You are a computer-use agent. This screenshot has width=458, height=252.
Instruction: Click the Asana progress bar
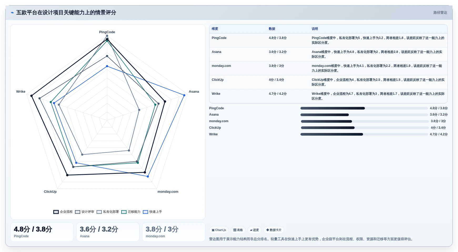point(364,115)
